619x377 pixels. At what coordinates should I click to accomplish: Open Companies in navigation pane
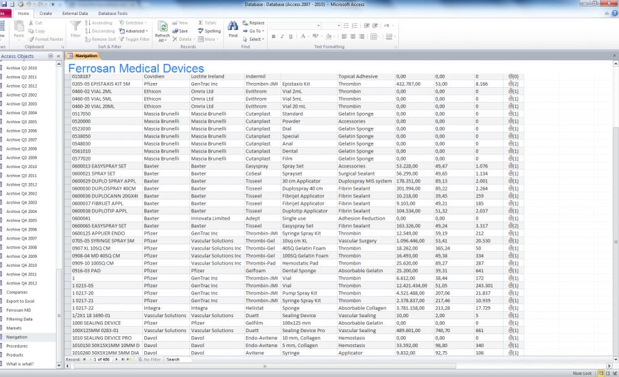pos(17,292)
